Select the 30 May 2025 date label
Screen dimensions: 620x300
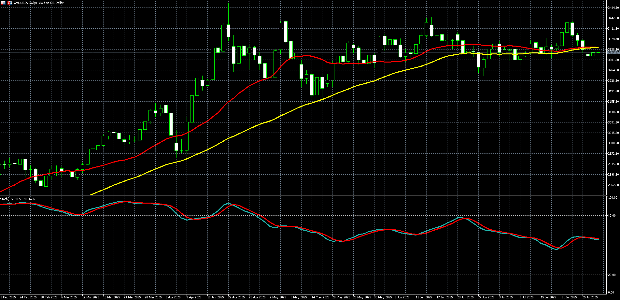383,297
